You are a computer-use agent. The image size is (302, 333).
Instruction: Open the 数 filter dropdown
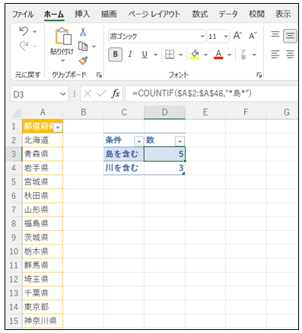[180, 142]
